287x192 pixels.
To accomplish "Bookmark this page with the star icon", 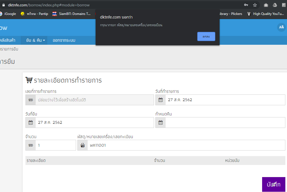I will 255,5.
